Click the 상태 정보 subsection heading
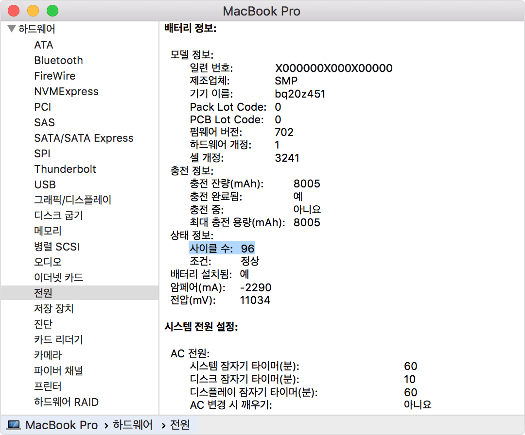Screen dimensions: 525x435 coord(192,235)
